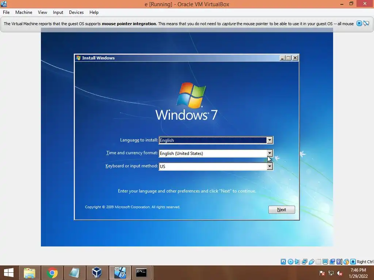The image size is (374, 280).
Task: Minimize the Install Windows dialog
Action: (282, 58)
